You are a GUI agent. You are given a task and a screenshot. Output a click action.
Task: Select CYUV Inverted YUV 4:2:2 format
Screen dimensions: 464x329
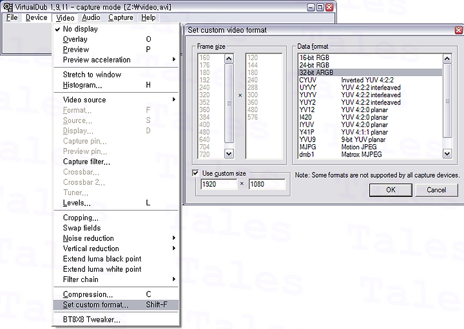pyautogui.click(x=370, y=80)
